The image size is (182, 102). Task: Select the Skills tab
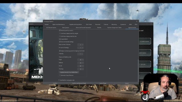(x=130, y=25)
